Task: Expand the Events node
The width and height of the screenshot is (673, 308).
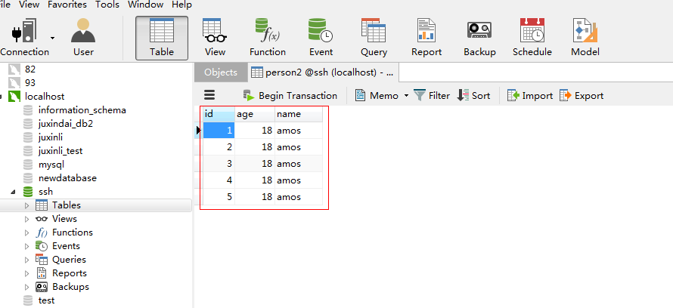Action: (27, 246)
